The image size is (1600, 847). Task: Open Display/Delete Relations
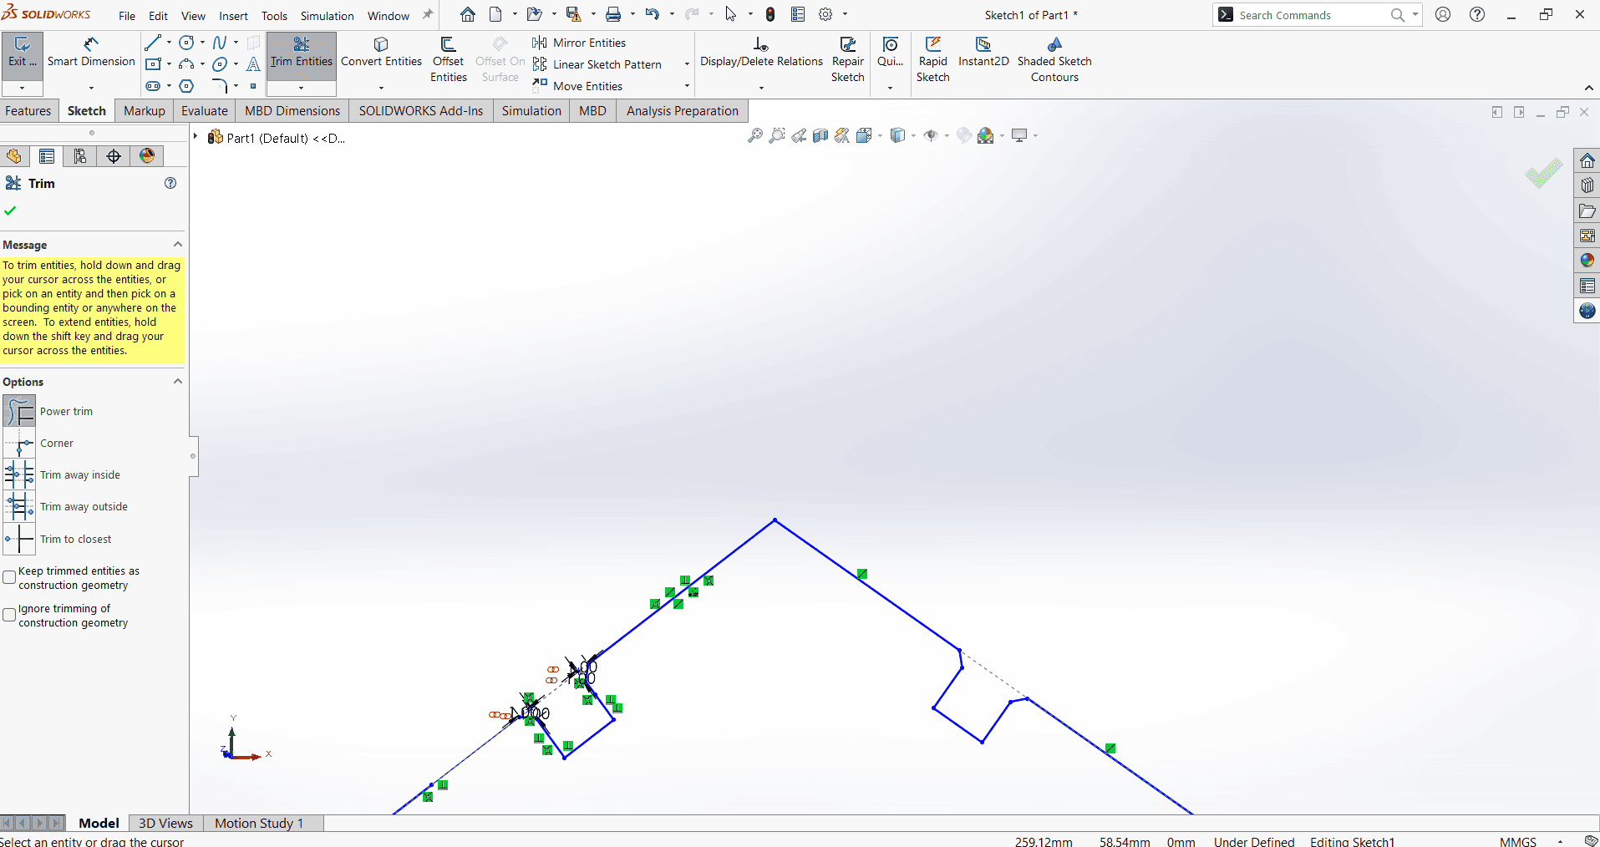coord(761,52)
